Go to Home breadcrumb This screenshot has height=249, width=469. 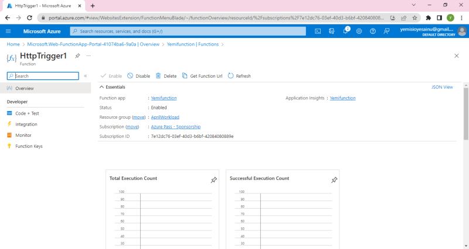[x=13, y=44]
